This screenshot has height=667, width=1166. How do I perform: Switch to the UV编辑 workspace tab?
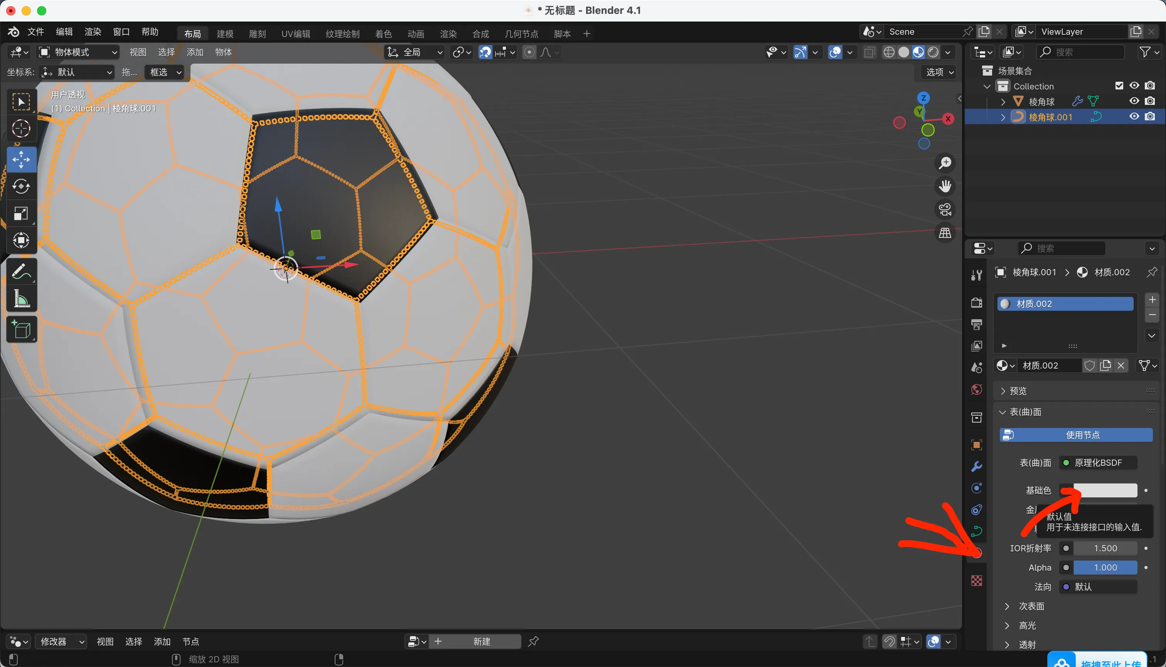pyautogui.click(x=295, y=34)
